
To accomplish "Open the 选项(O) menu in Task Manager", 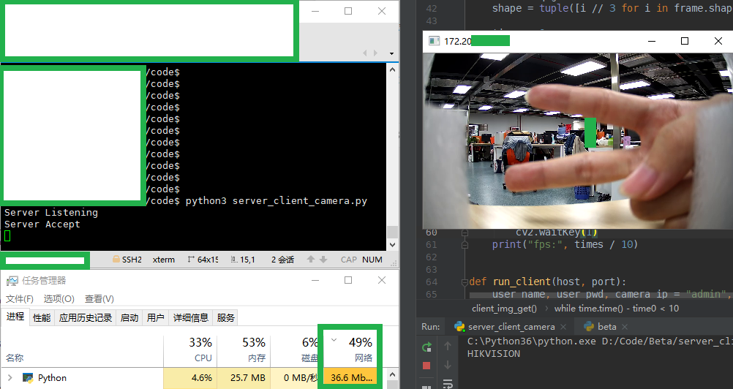I will point(59,299).
